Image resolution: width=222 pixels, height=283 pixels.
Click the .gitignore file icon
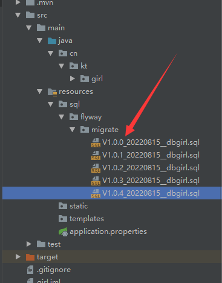pyautogui.click(x=30, y=270)
